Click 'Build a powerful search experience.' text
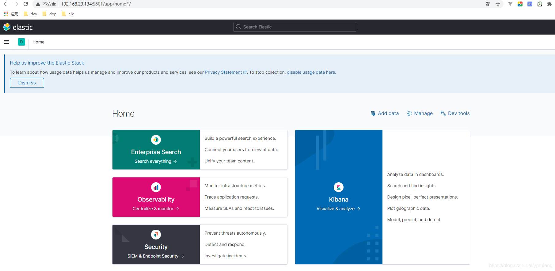The width and height of the screenshot is (555, 271). [240, 138]
